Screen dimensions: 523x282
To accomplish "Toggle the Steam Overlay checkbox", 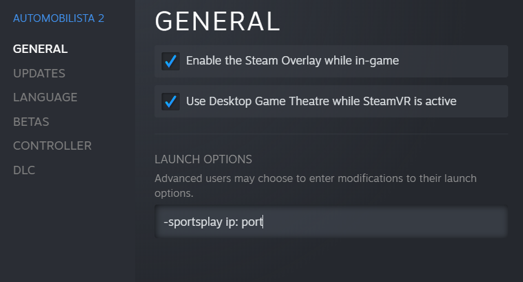I will point(171,61).
